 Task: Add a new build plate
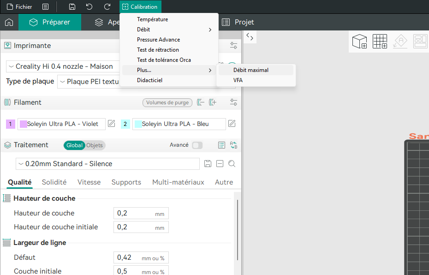[380, 42]
